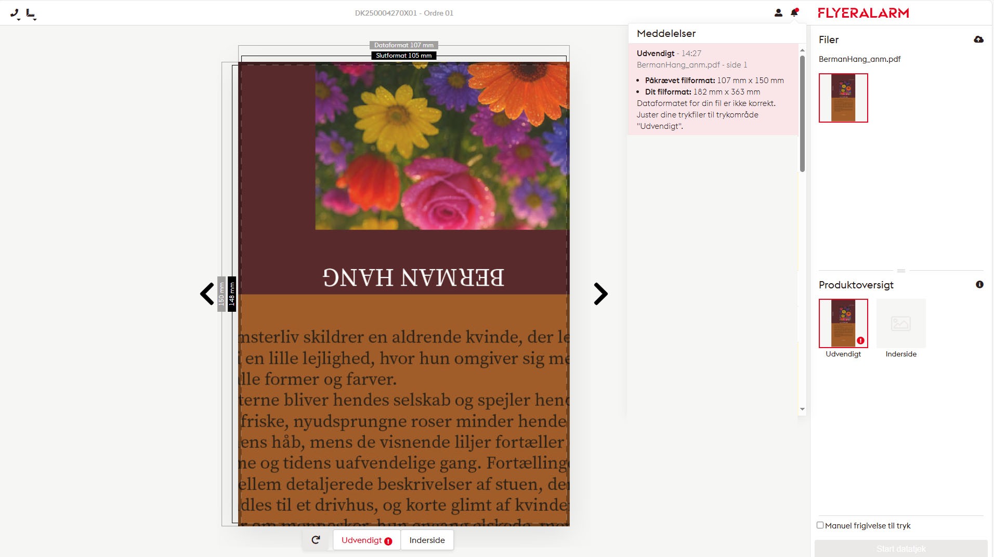994x557 pixels.
Task: Toggle the notifications bell icon
Action: (794, 12)
